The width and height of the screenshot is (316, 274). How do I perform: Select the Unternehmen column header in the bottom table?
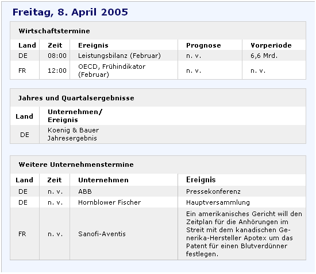pos(103,180)
